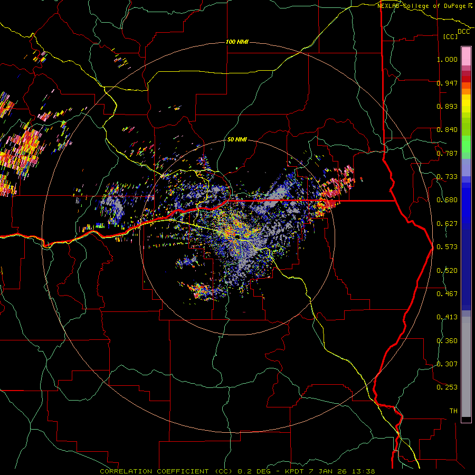Click the 0.627 color scale value

pos(447,224)
